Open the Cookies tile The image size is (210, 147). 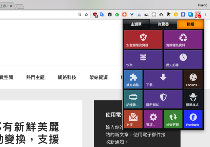click(193, 79)
